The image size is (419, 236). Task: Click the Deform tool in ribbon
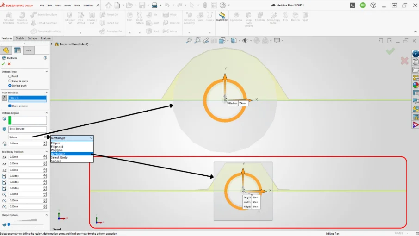tap(295, 17)
